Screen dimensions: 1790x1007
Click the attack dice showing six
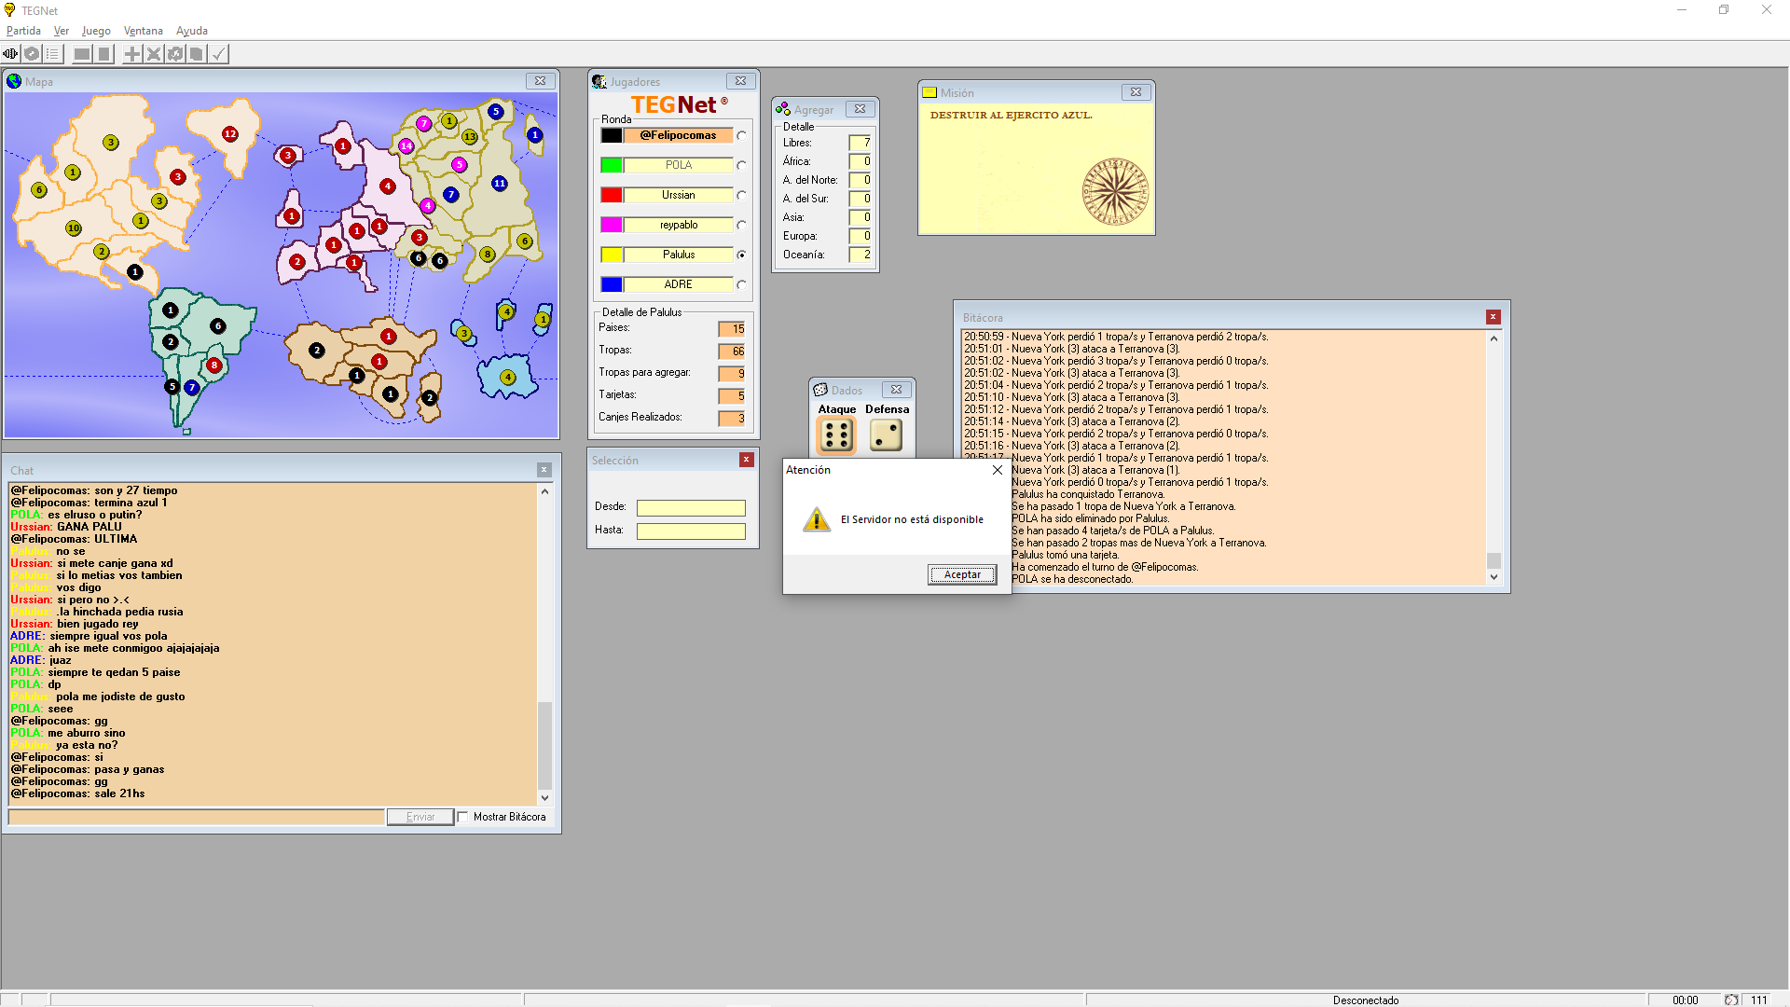836,435
